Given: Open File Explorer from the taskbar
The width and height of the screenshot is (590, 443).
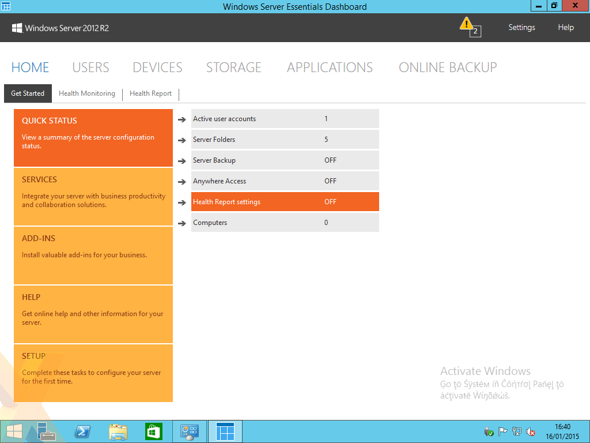Looking at the screenshot, I should tap(118, 431).
